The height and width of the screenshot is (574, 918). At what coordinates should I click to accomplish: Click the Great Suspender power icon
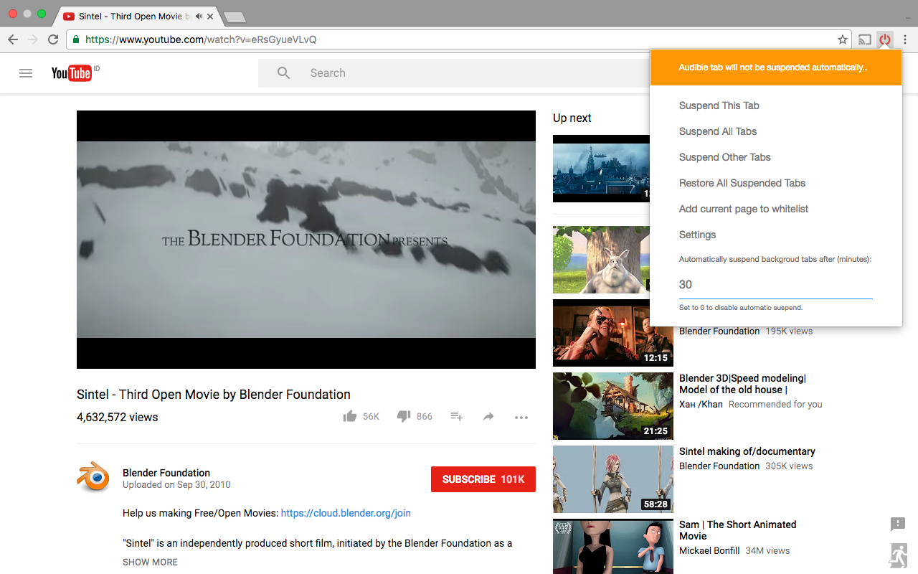point(885,39)
